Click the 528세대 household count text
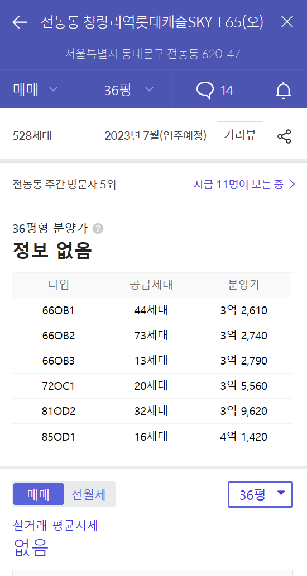The image size is (307, 576). tap(32, 136)
